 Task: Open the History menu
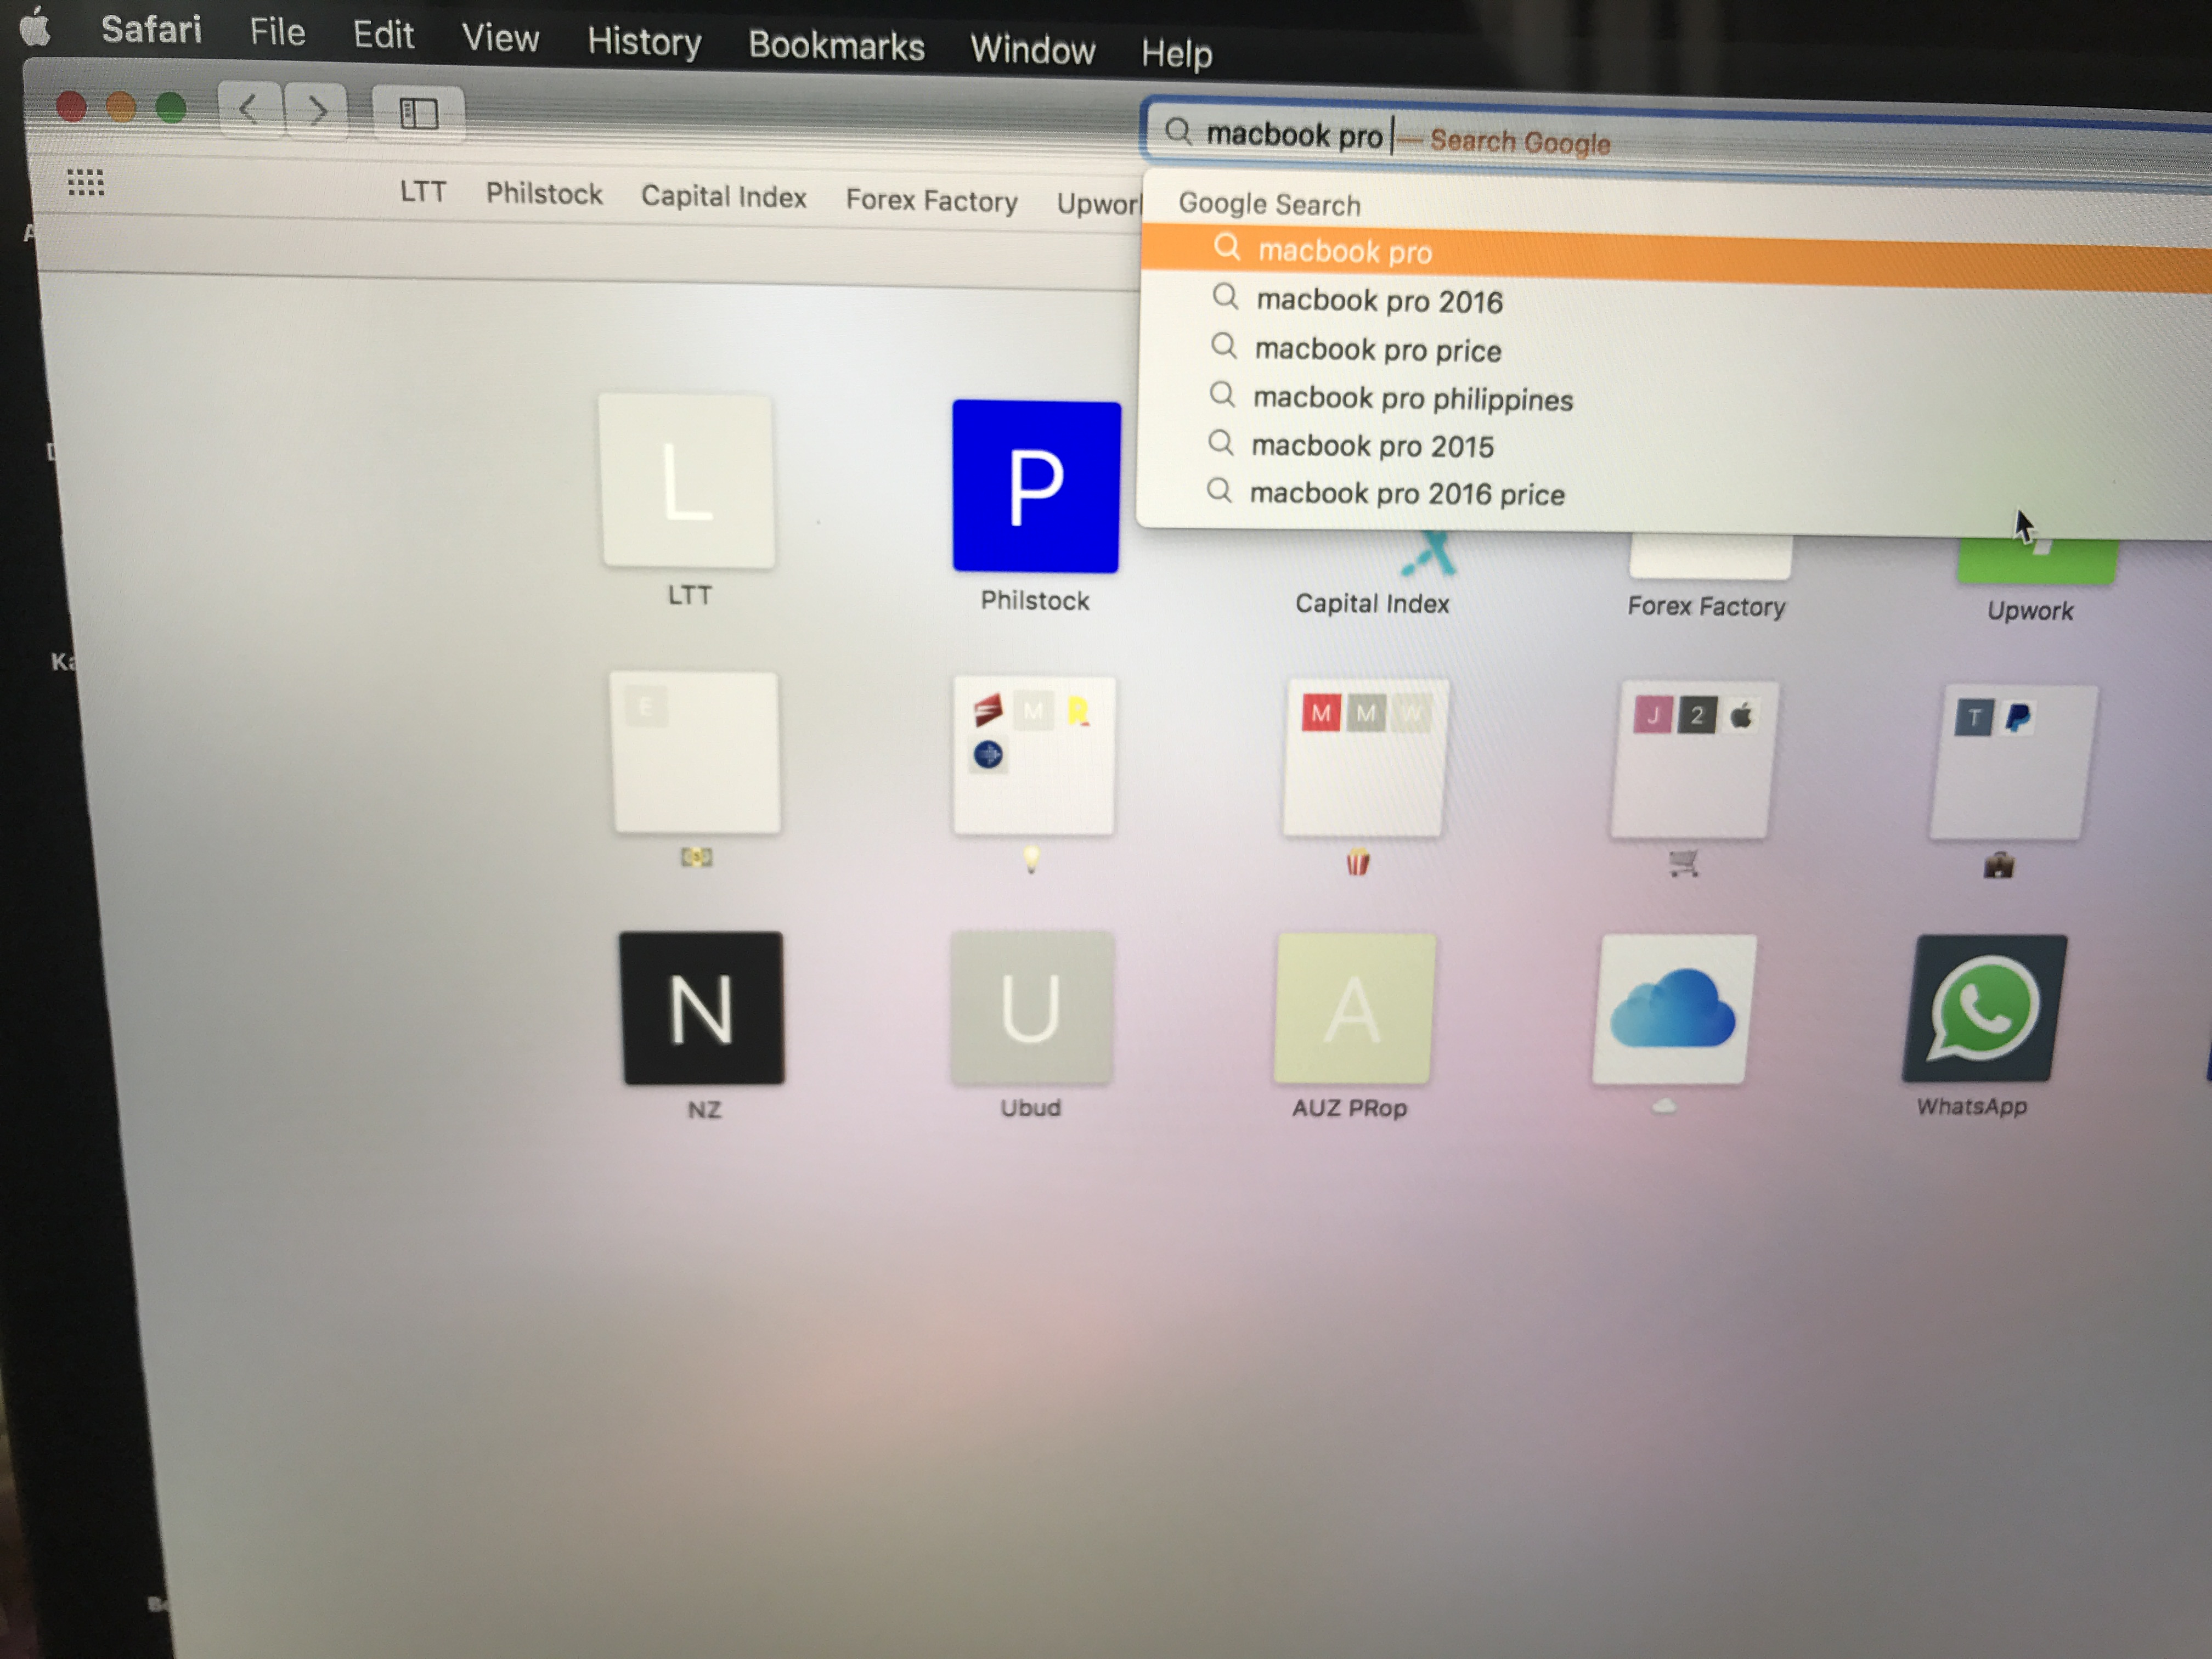tap(644, 42)
